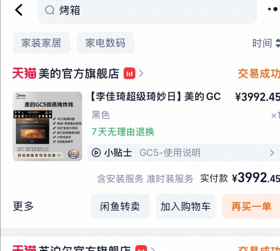Tap the 天猫 logo beside 美的官方旗舰店
The image size is (280, 251).
(24, 73)
